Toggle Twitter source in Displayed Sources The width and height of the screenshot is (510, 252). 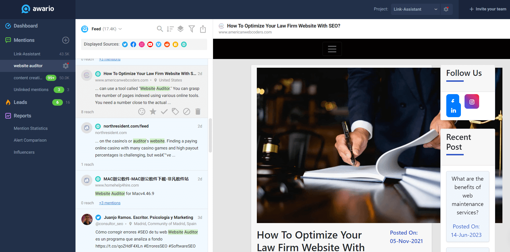[x=125, y=44]
